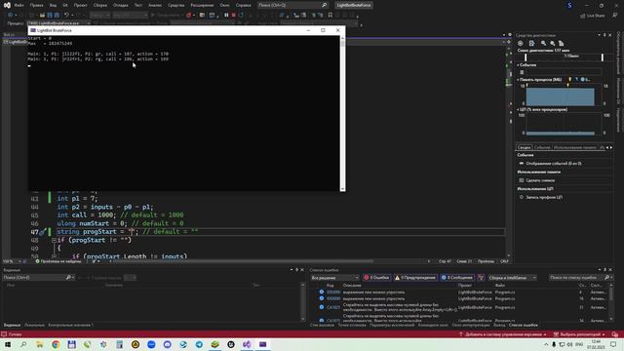Toggle the Warnings filter in Error List
This screenshot has height=351, width=624.
point(415,277)
